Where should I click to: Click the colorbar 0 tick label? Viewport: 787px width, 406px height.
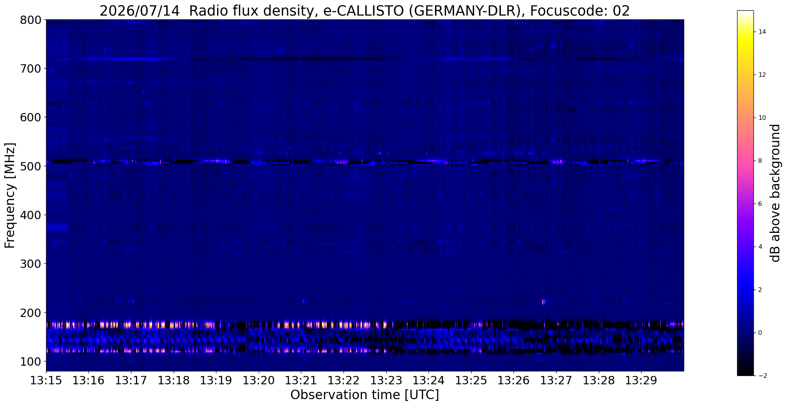point(760,333)
